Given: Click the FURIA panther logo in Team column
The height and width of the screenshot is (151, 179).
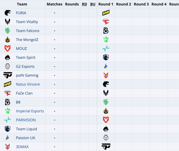Looking at the screenshot, I should pos(8,13).
